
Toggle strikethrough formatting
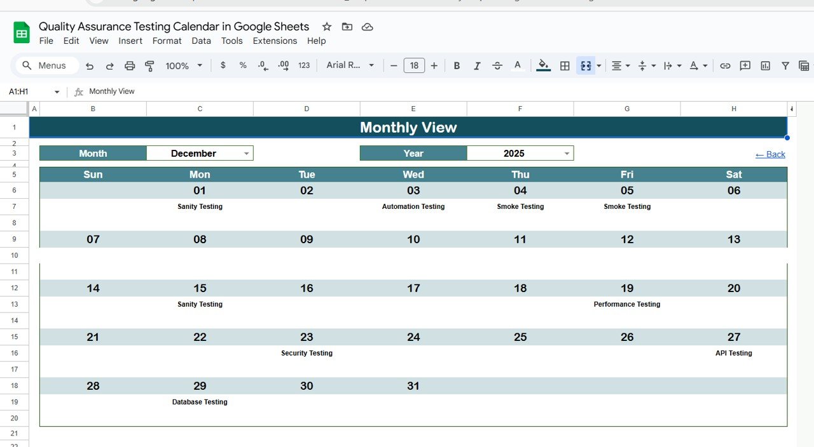[497, 65]
